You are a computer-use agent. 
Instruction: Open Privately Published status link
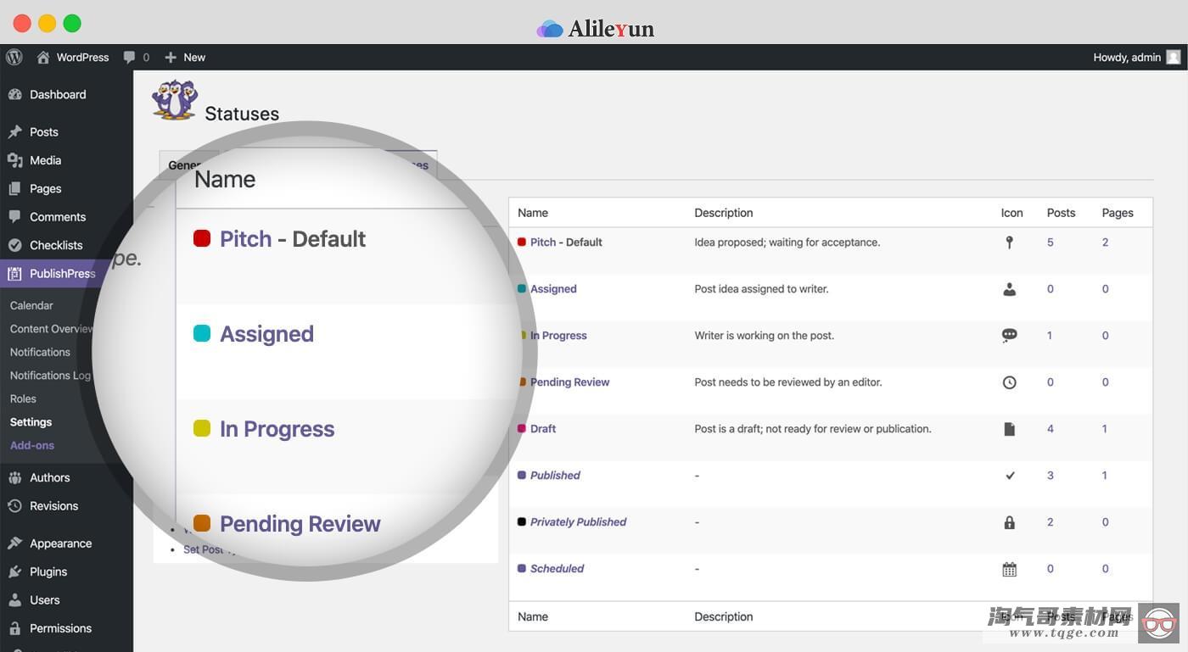578,522
